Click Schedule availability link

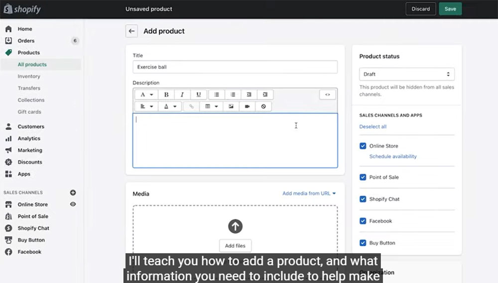tap(393, 156)
